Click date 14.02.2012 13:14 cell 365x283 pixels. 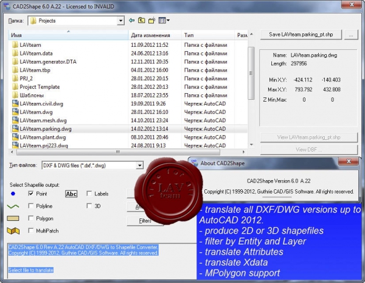tap(150, 129)
